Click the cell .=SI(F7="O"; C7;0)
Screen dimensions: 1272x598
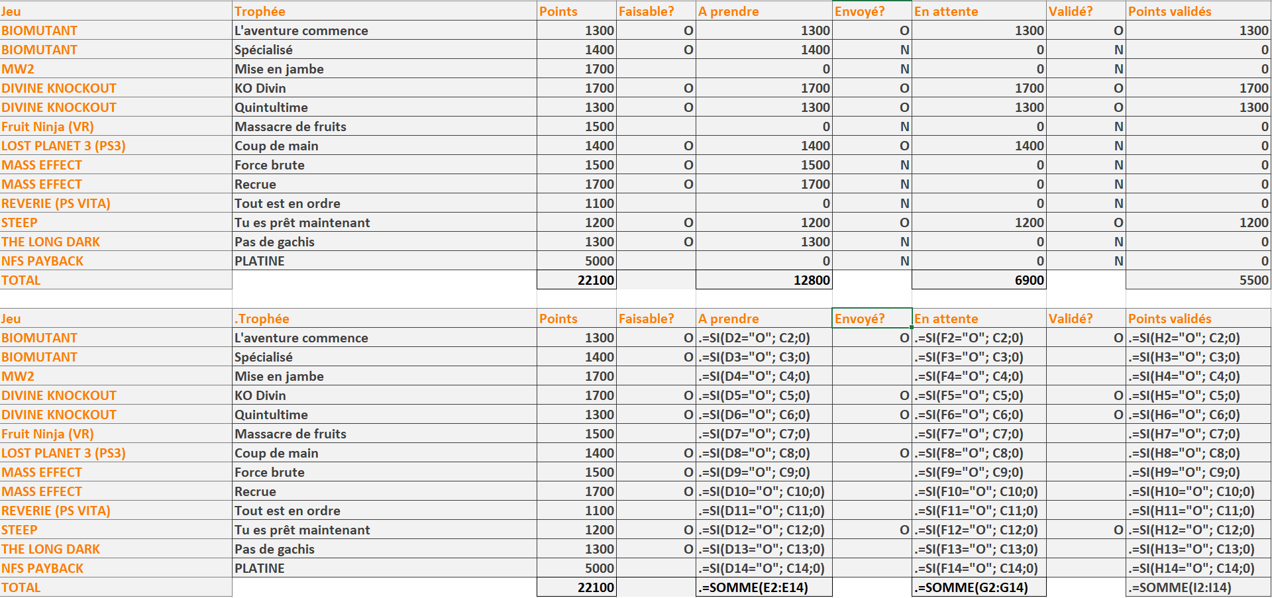tap(979, 434)
